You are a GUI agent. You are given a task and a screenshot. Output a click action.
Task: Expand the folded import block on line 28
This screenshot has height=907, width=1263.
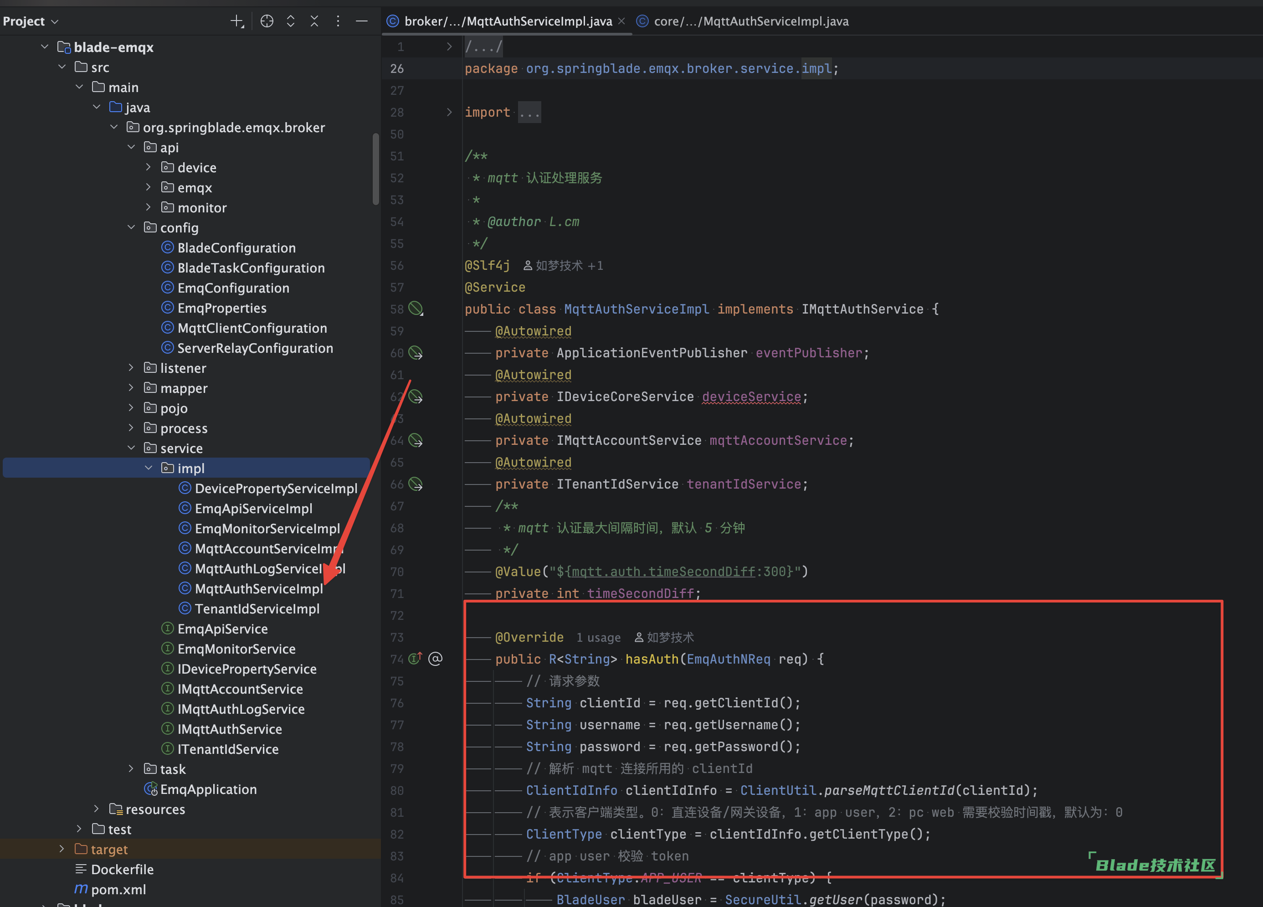449,112
